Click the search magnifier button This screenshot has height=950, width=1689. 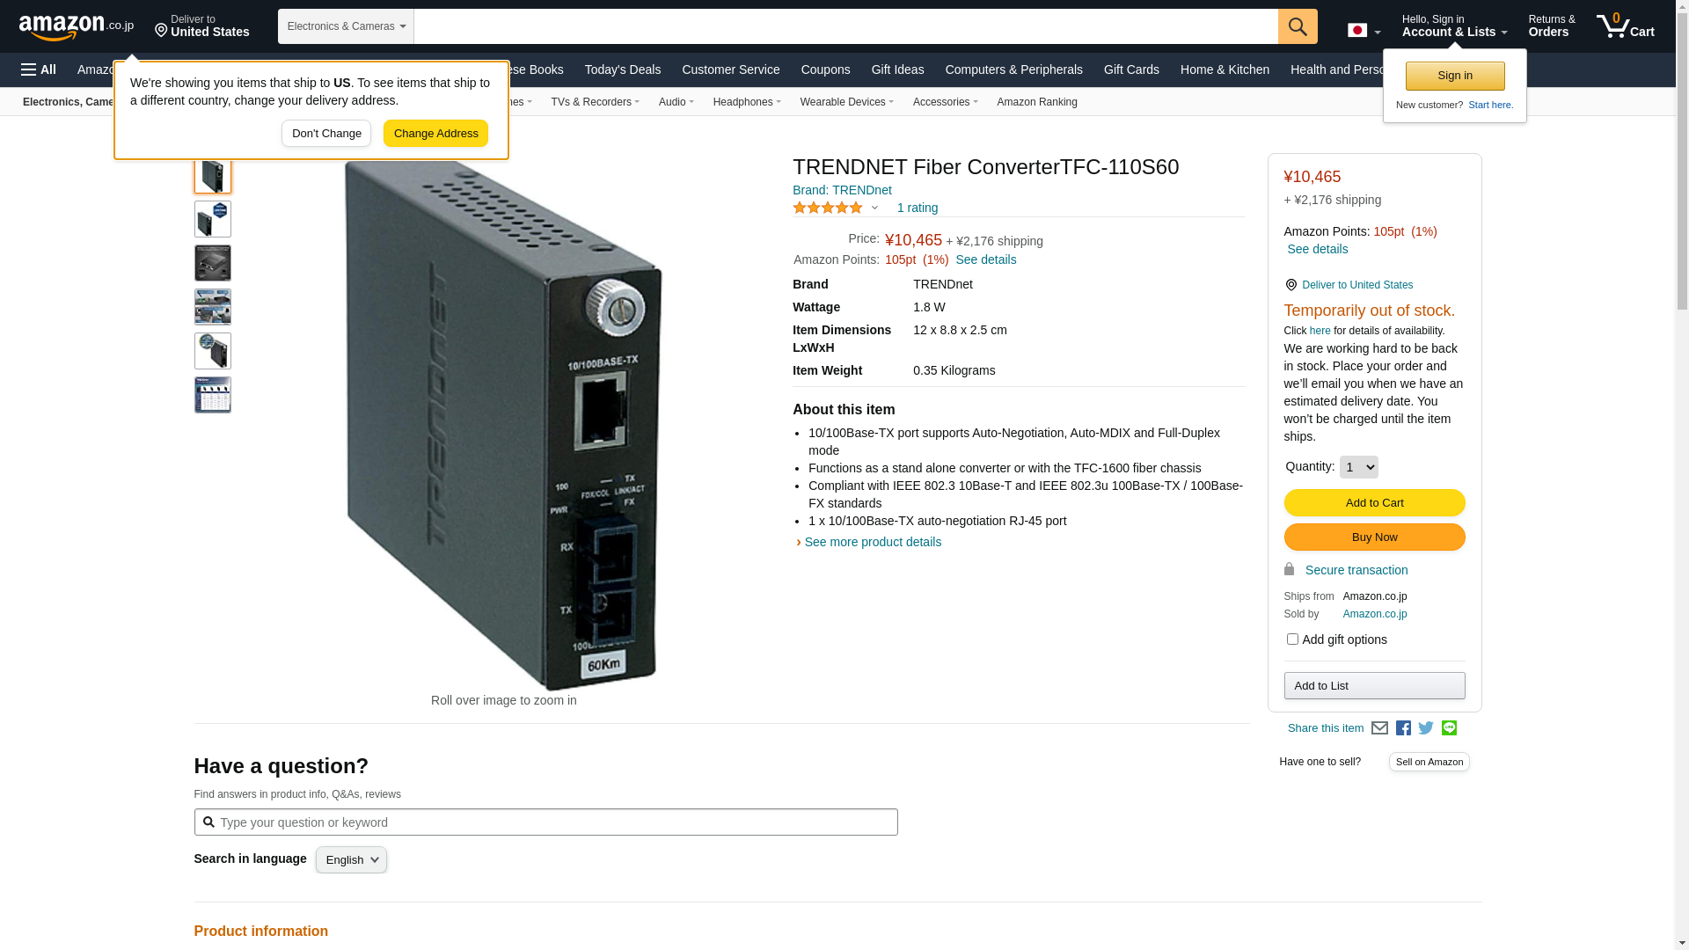tap(1298, 26)
